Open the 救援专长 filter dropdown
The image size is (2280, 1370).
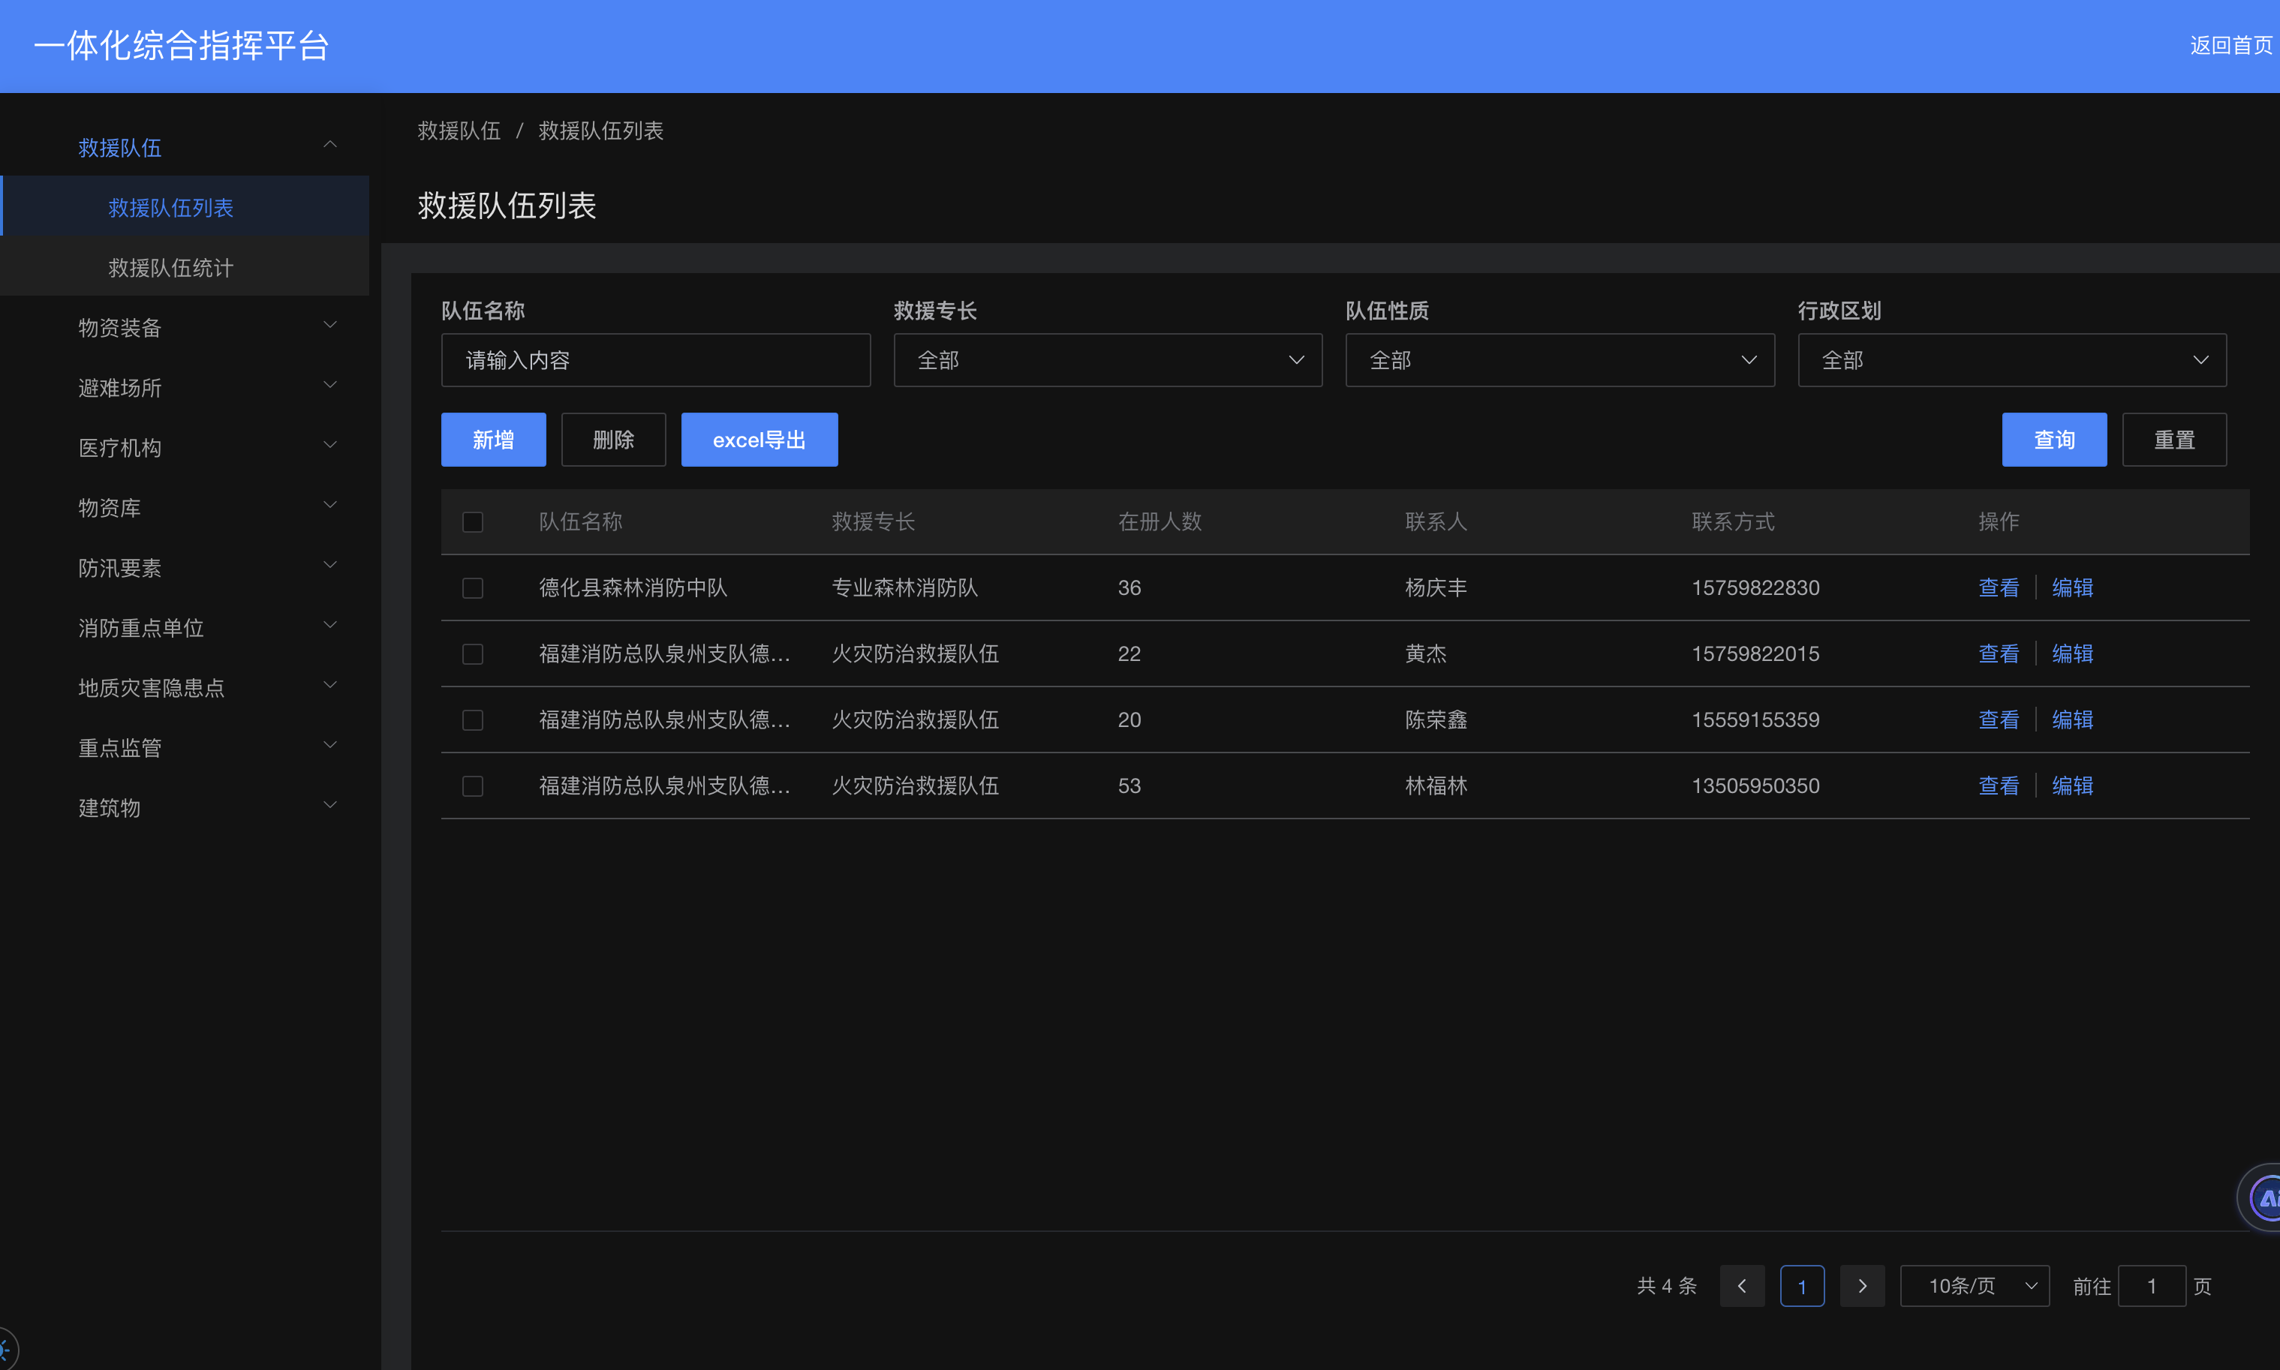pos(1107,360)
